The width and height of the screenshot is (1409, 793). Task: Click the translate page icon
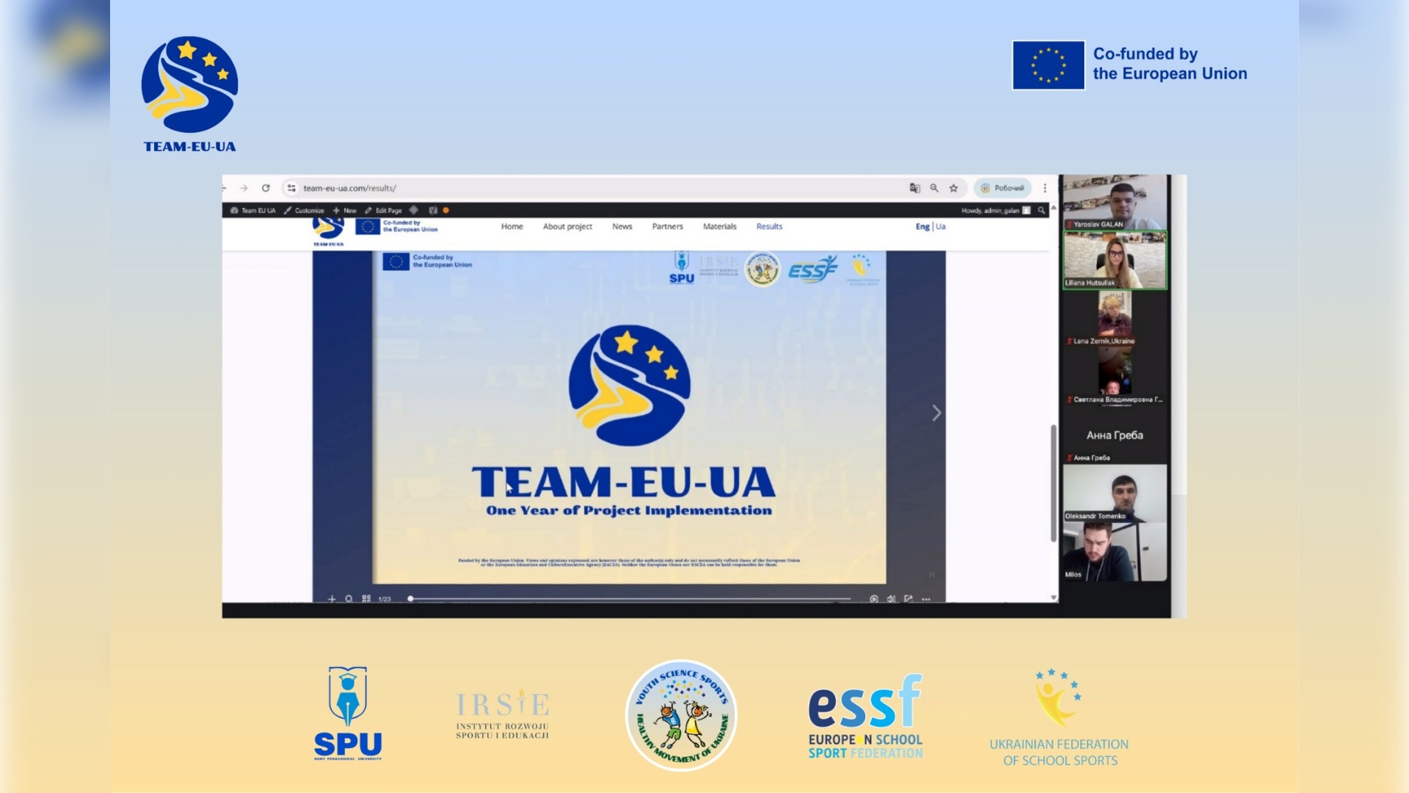914,188
